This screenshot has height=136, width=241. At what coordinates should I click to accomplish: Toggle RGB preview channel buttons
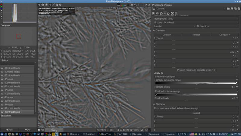pos(123,5)
